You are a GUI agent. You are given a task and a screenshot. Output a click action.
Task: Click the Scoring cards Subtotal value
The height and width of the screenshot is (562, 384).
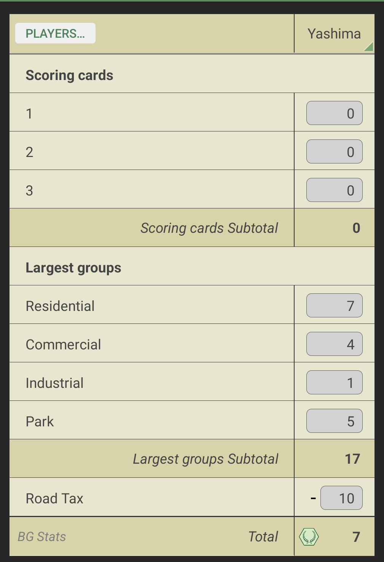(x=356, y=228)
